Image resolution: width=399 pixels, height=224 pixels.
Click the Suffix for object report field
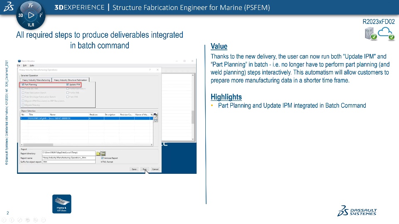69,162
